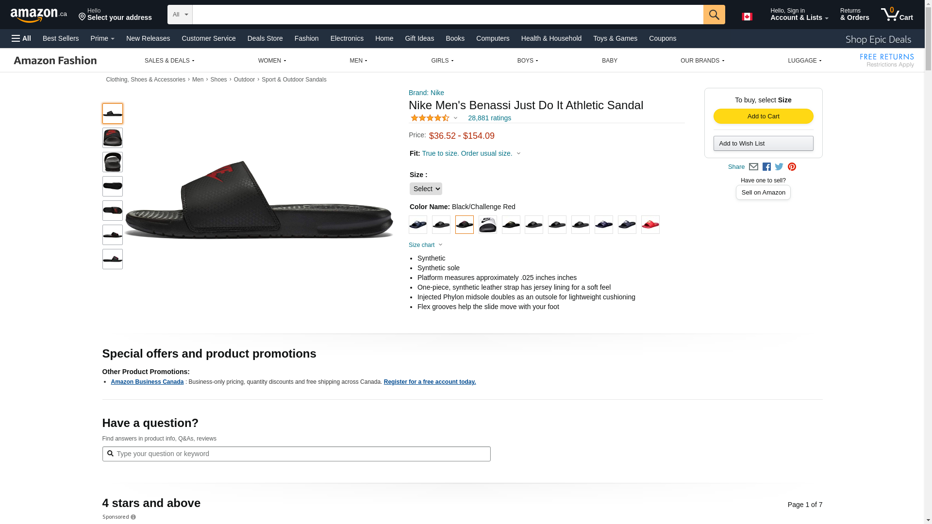The image size is (932, 524).
Task: Click the Canada flag icon
Action: (x=747, y=16)
